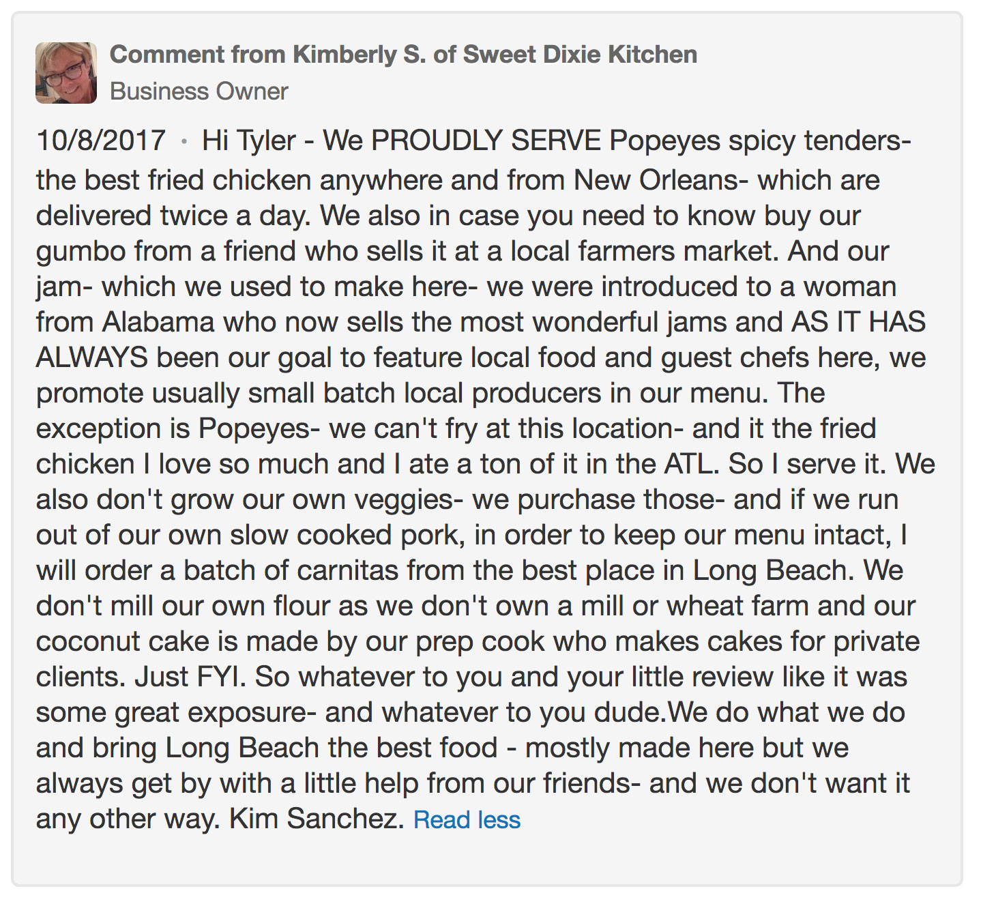
Task: Click the words PROUDLY SERVE
Action: (x=486, y=141)
